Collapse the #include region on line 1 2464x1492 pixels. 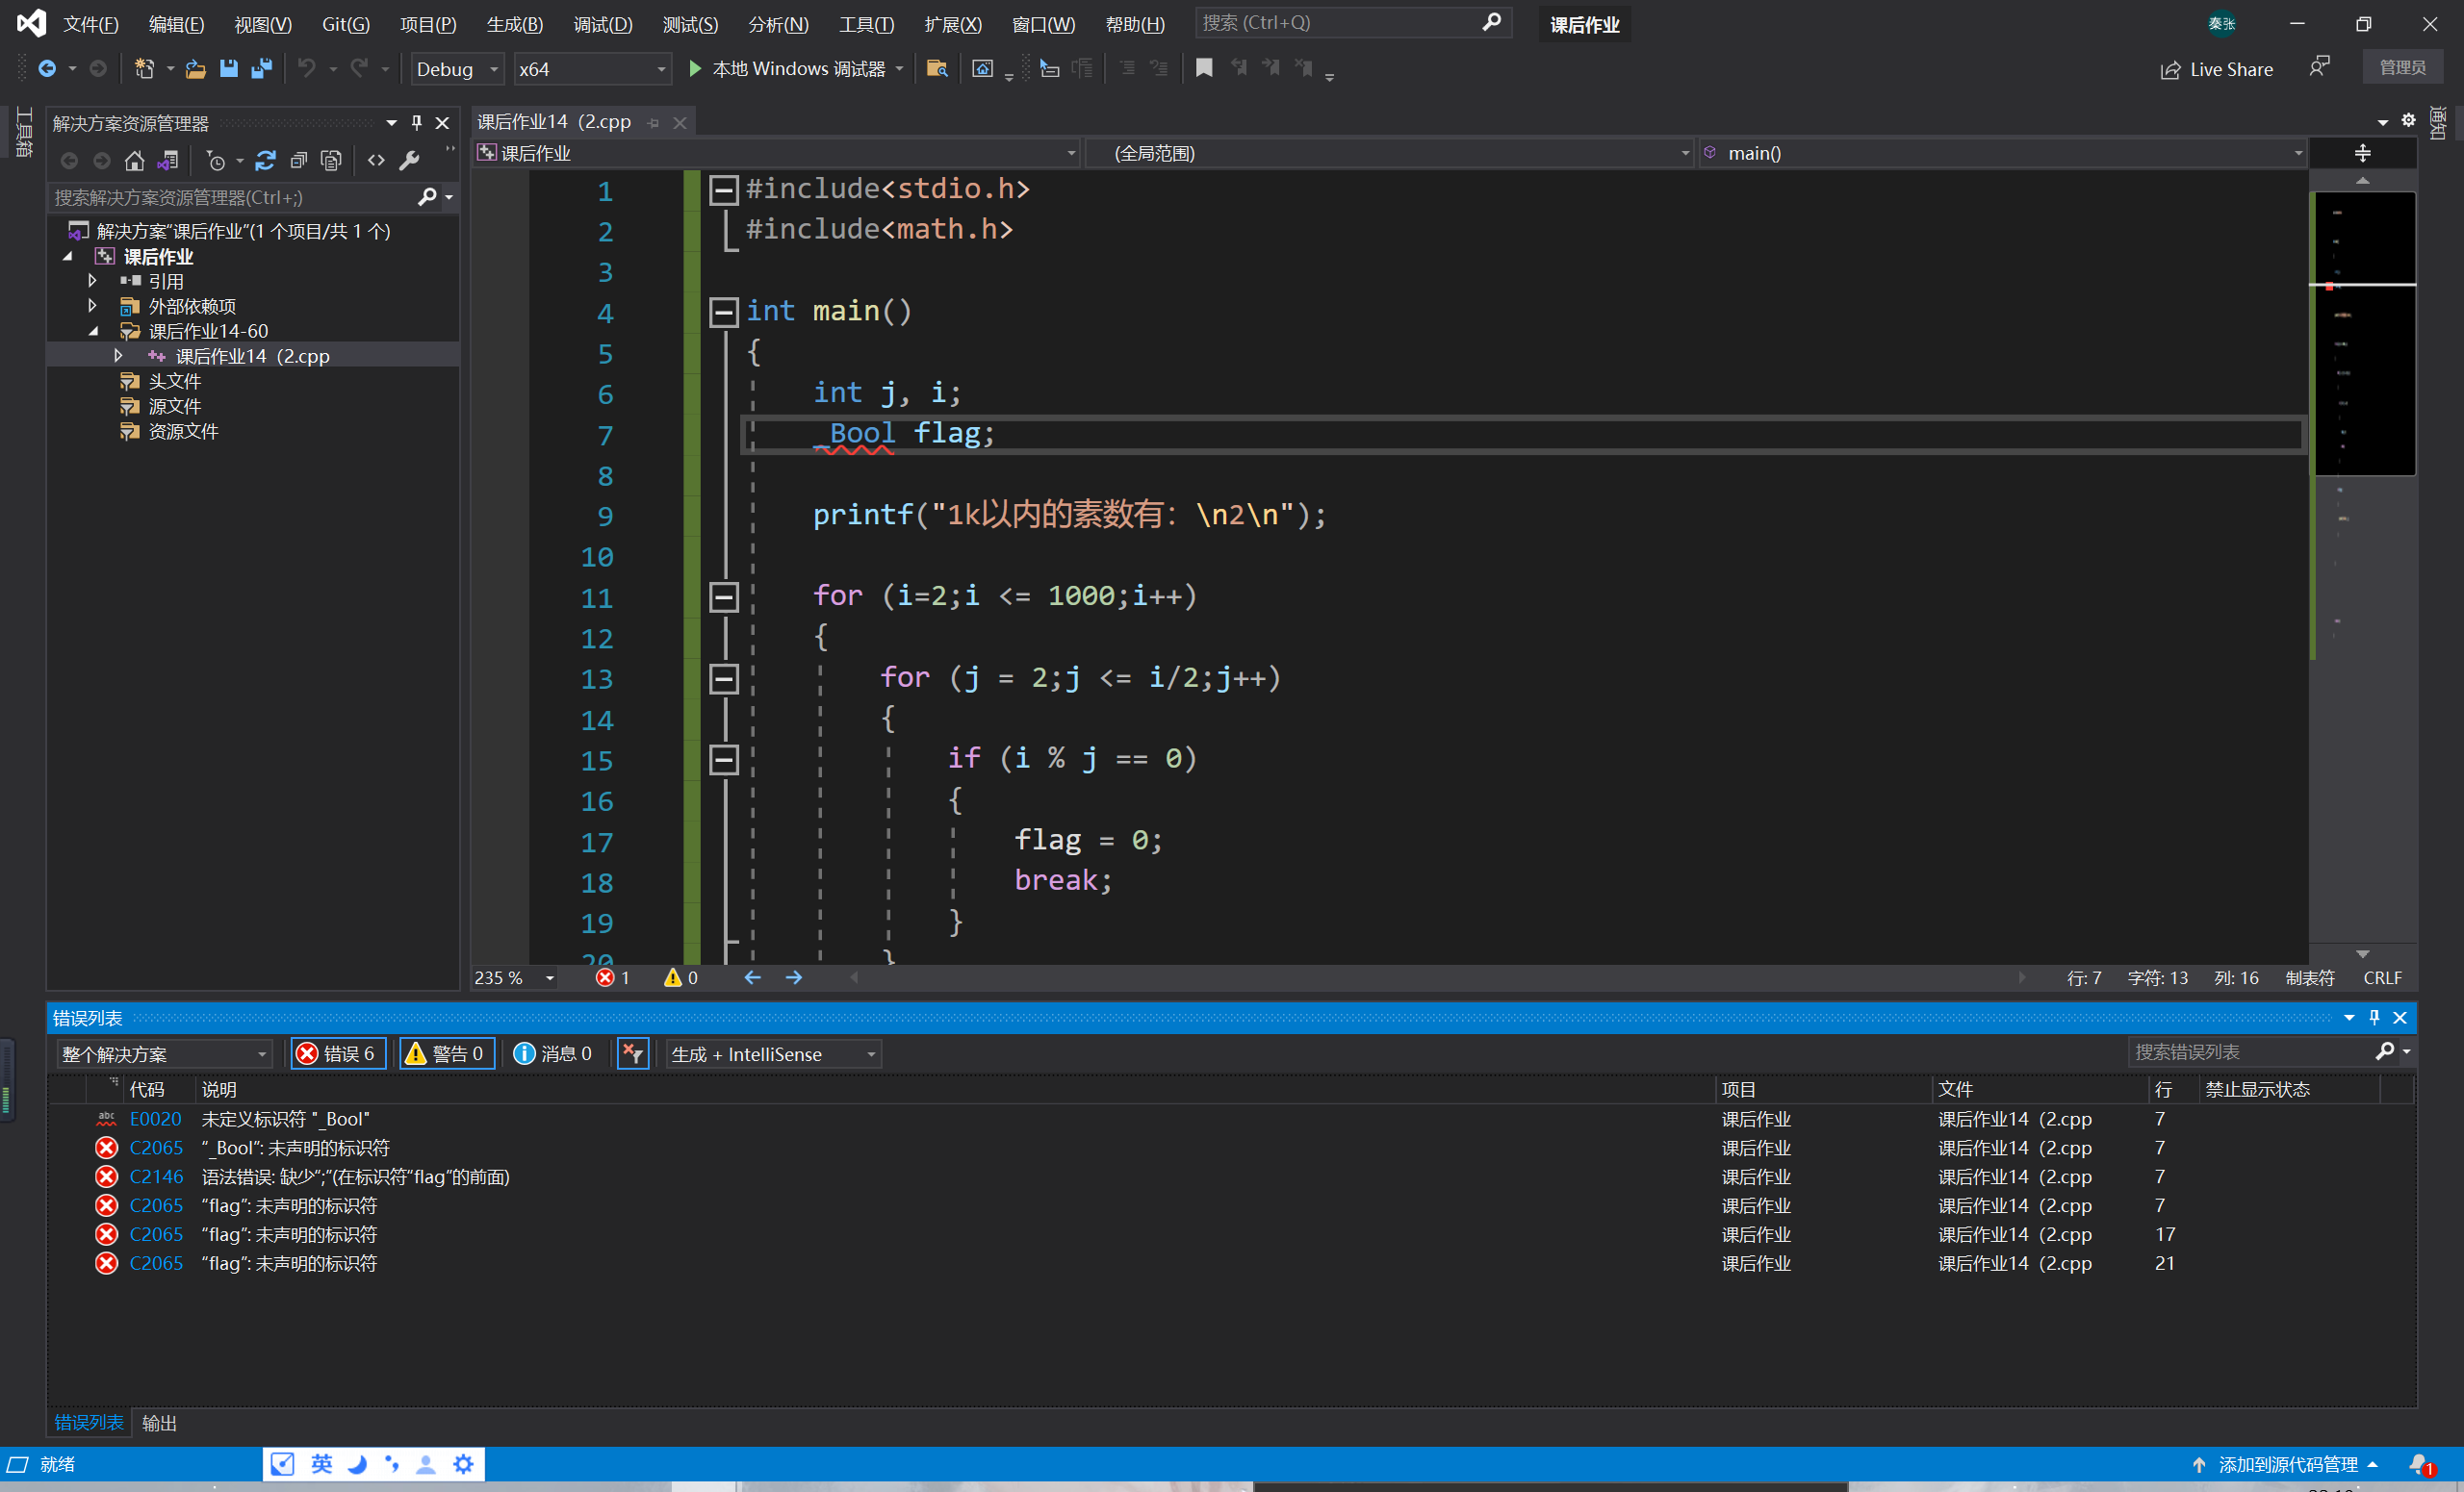[x=723, y=190]
